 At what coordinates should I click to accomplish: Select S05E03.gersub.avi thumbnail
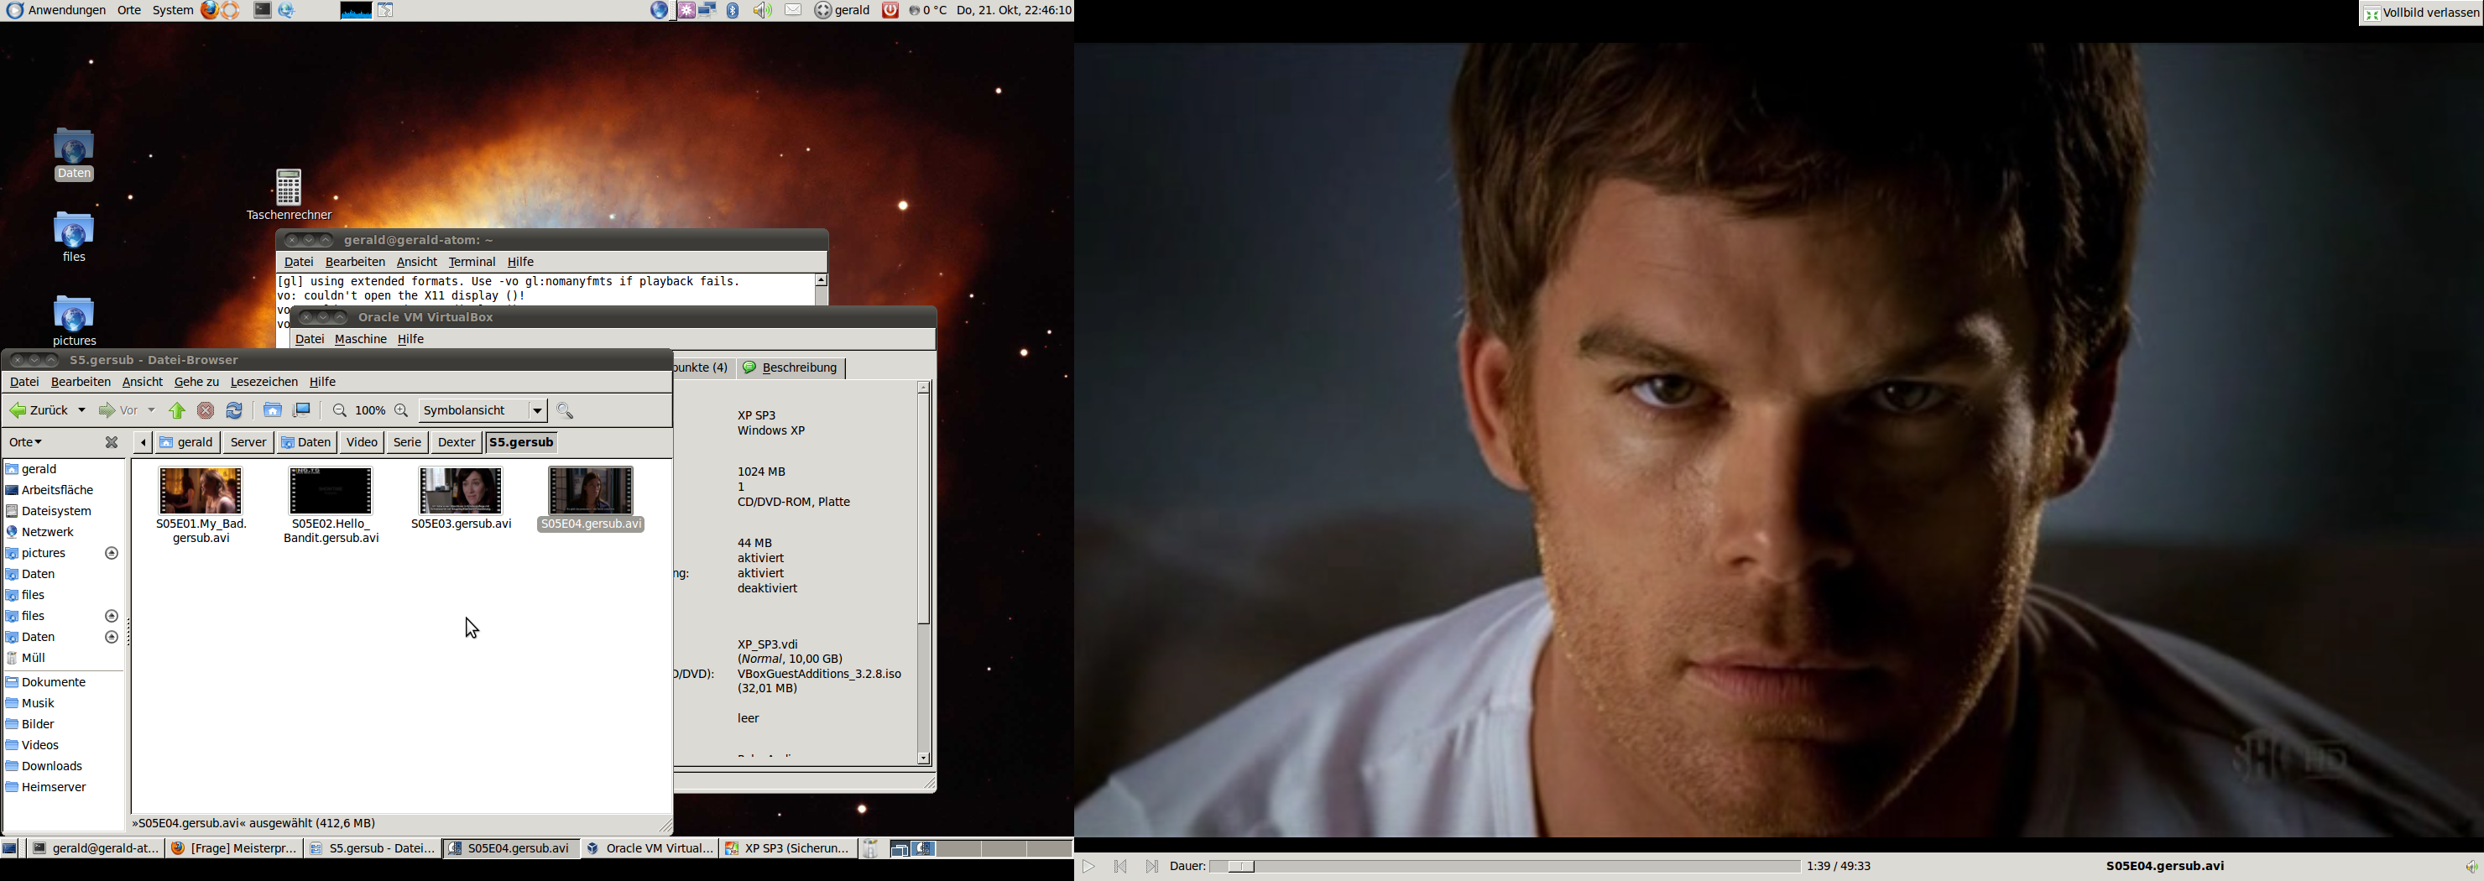point(461,491)
